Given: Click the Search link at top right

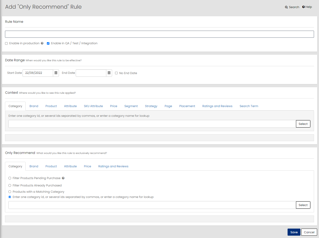Looking at the screenshot, I should [292, 7].
